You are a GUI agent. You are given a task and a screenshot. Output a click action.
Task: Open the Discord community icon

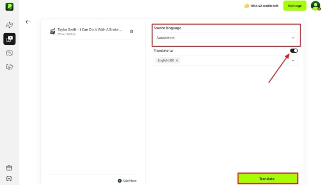point(9,179)
